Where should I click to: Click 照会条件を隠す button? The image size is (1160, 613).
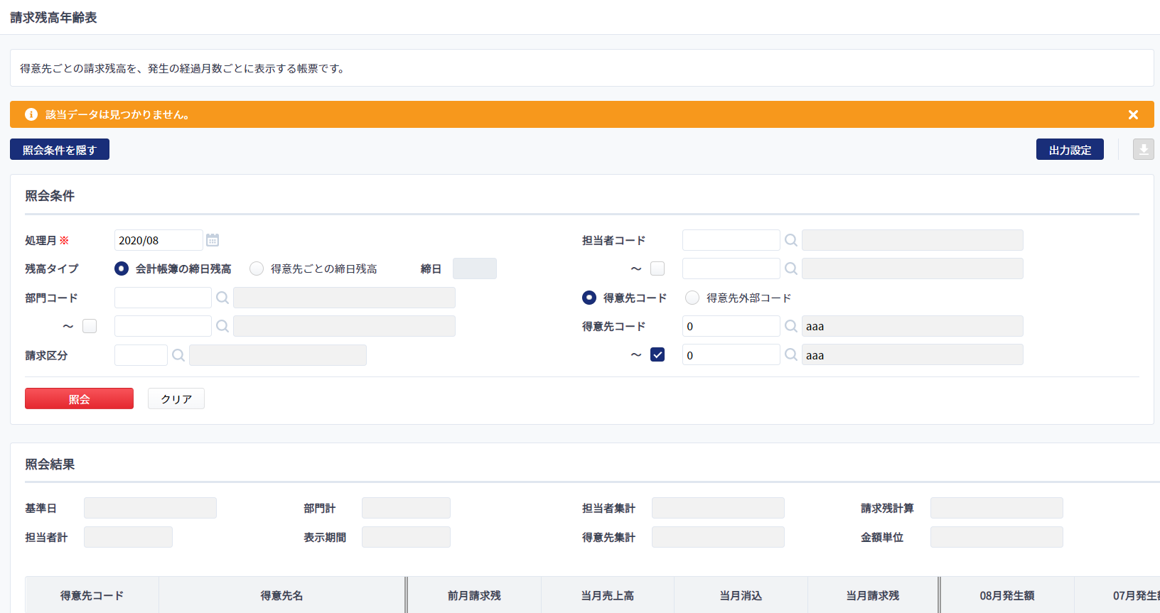click(60, 149)
